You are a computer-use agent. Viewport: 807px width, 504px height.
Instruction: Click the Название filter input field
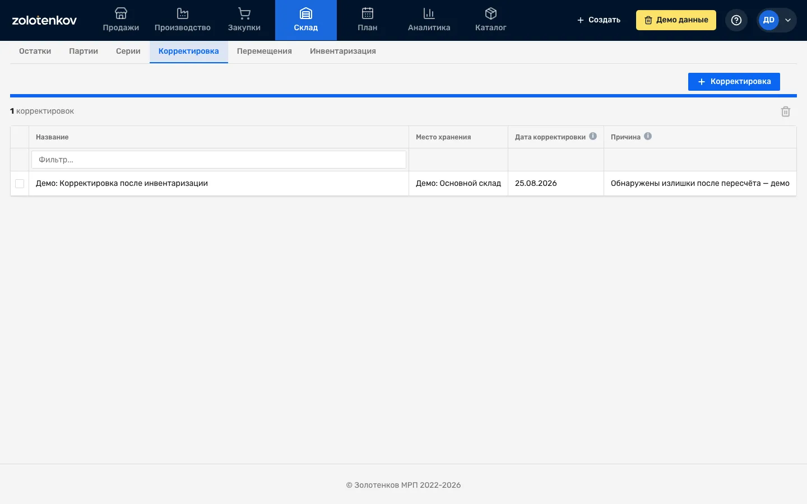click(219, 160)
